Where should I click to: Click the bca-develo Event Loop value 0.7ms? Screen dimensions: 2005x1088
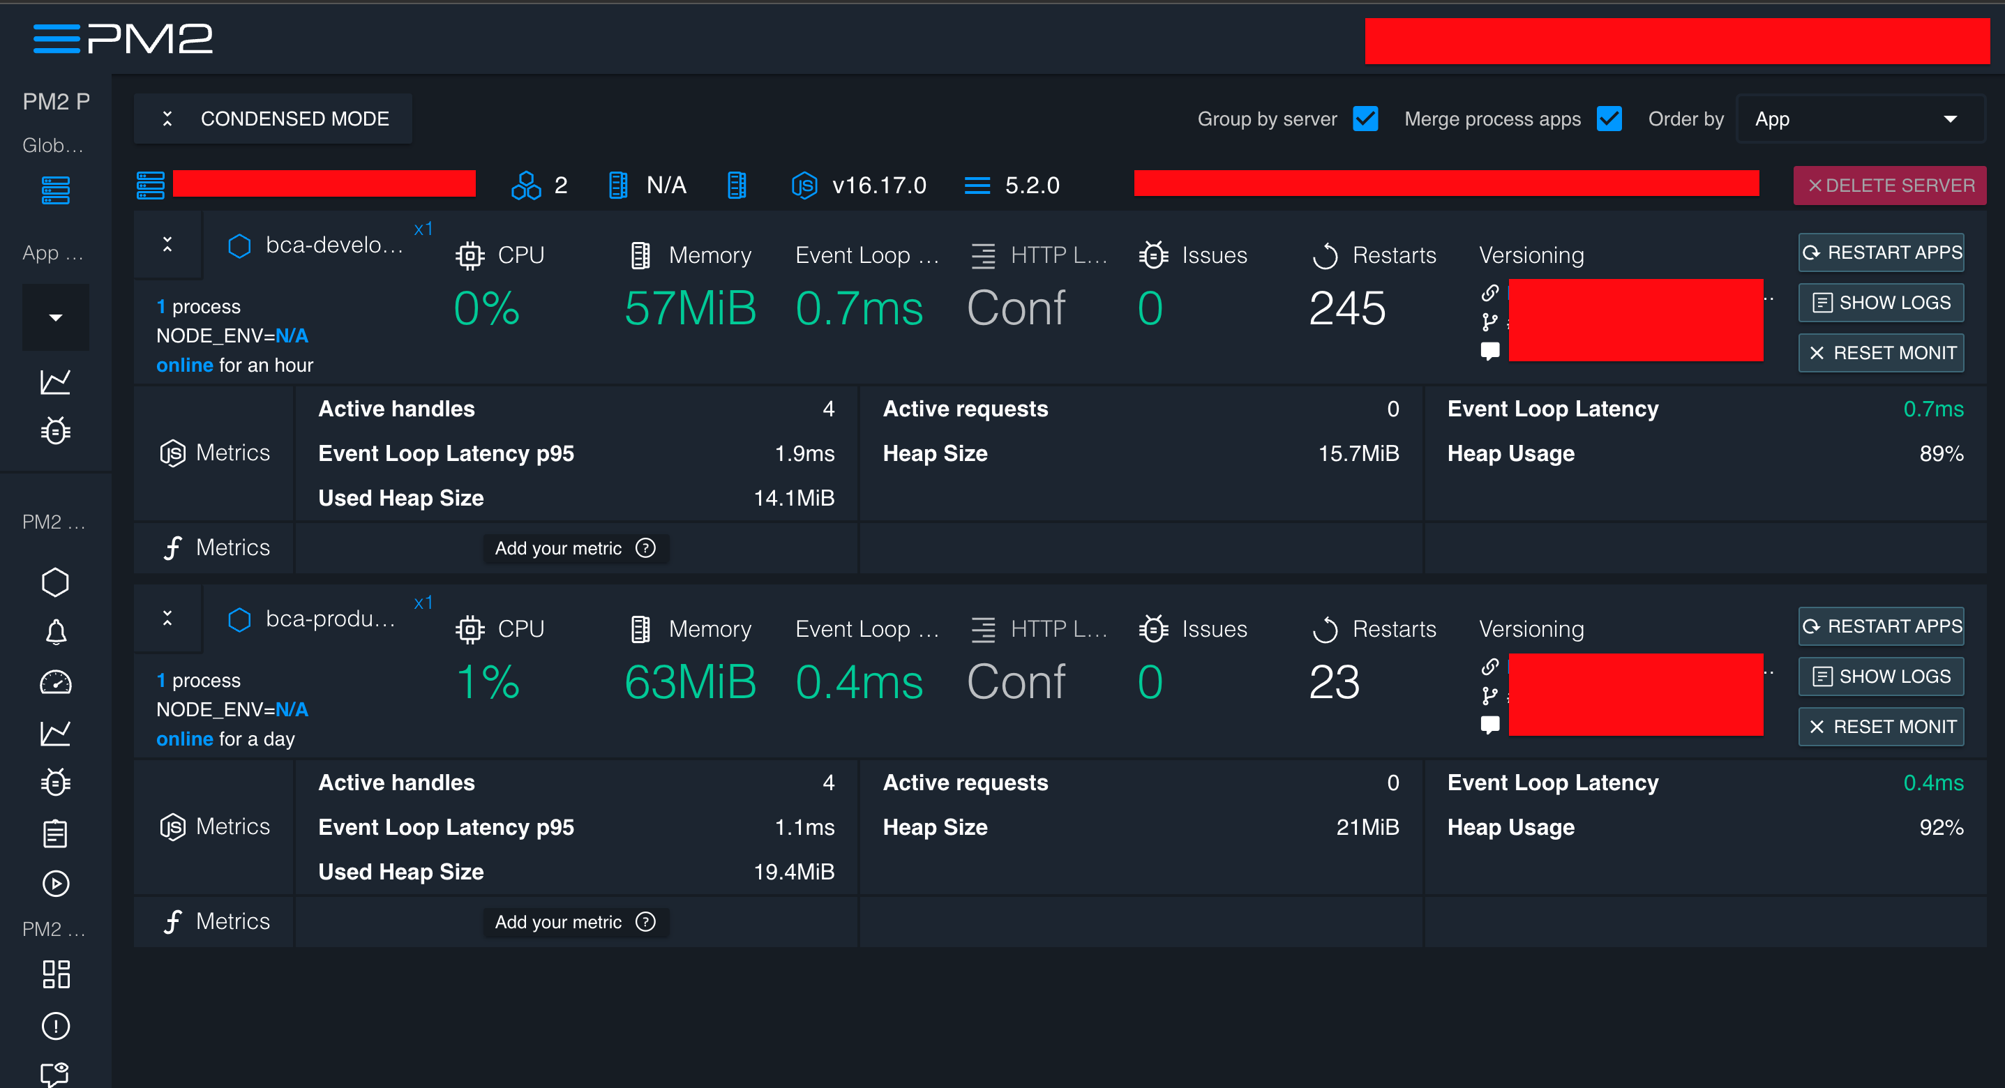tap(859, 308)
